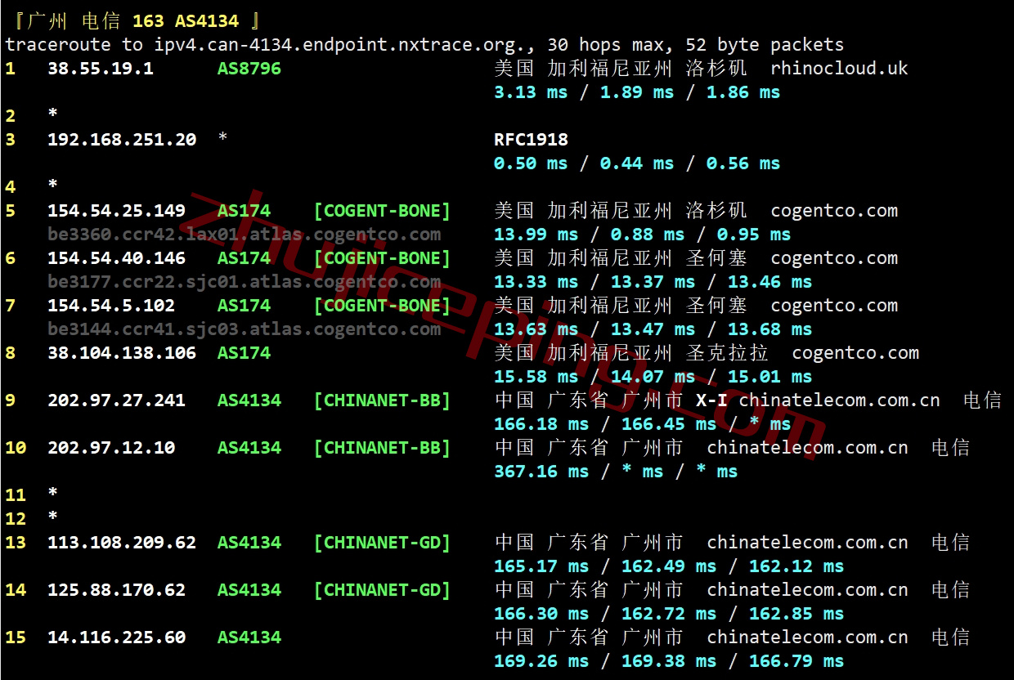Click hop 6 IP address 154.54.40.146
Image resolution: width=1014 pixels, height=680 pixels.
coord(116,258)
